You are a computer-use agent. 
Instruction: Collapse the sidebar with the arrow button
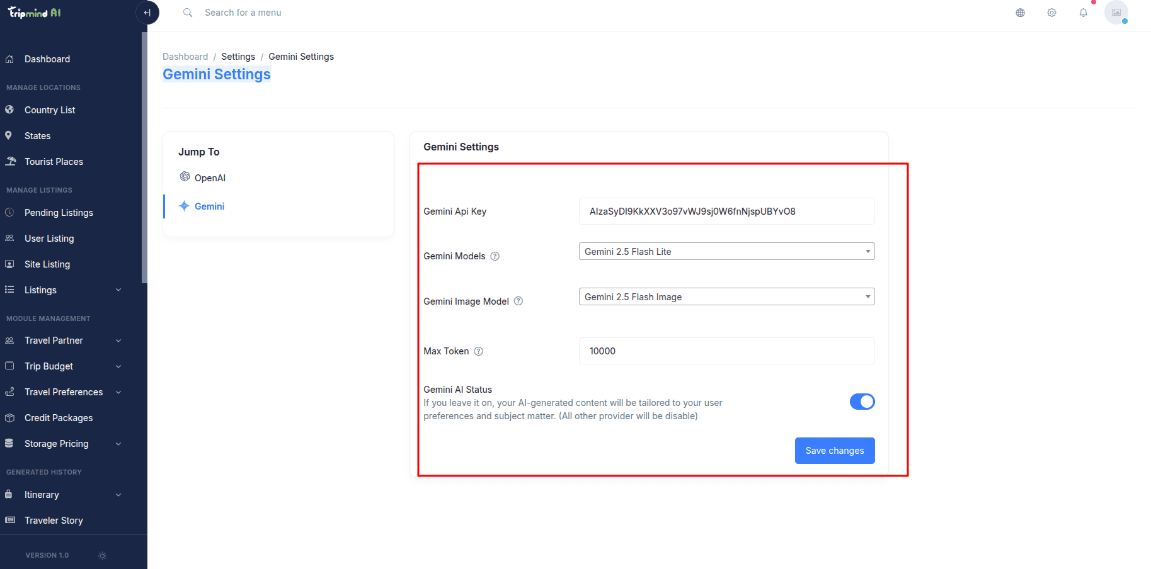147,13
